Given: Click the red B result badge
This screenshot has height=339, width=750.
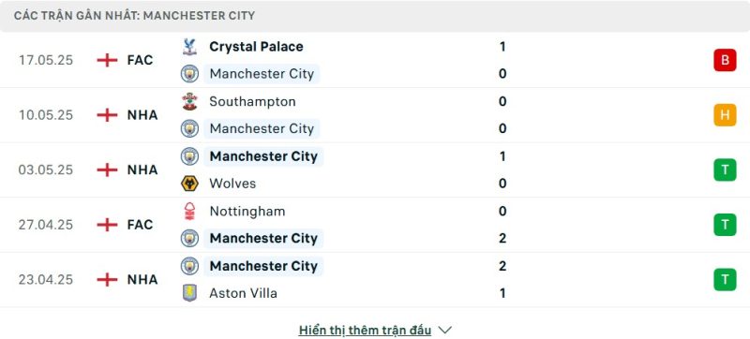Looking at the screenshot, I should click(725, 60).
